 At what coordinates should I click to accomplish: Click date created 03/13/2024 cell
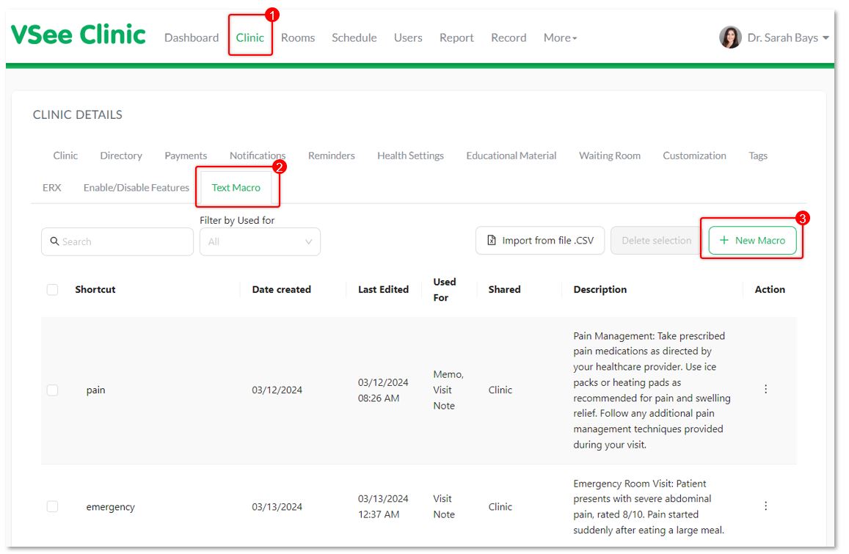pyautogui.click(x=277, y=507)
